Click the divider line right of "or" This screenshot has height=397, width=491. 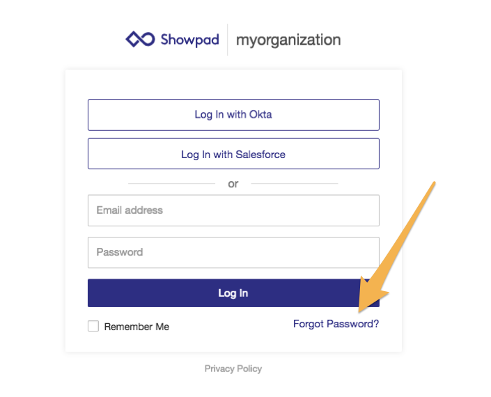point(294,184)
